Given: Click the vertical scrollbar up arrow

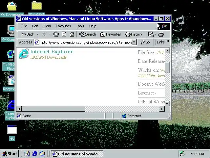Looking at the screenshot, I should coord(167,51).
